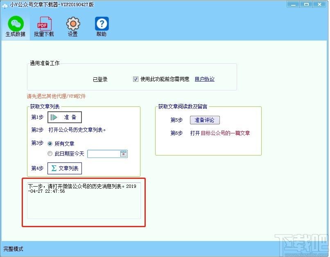Open the 设置 gear icon
This screenshot has height=257, width=330.
(x=73, y=27)
